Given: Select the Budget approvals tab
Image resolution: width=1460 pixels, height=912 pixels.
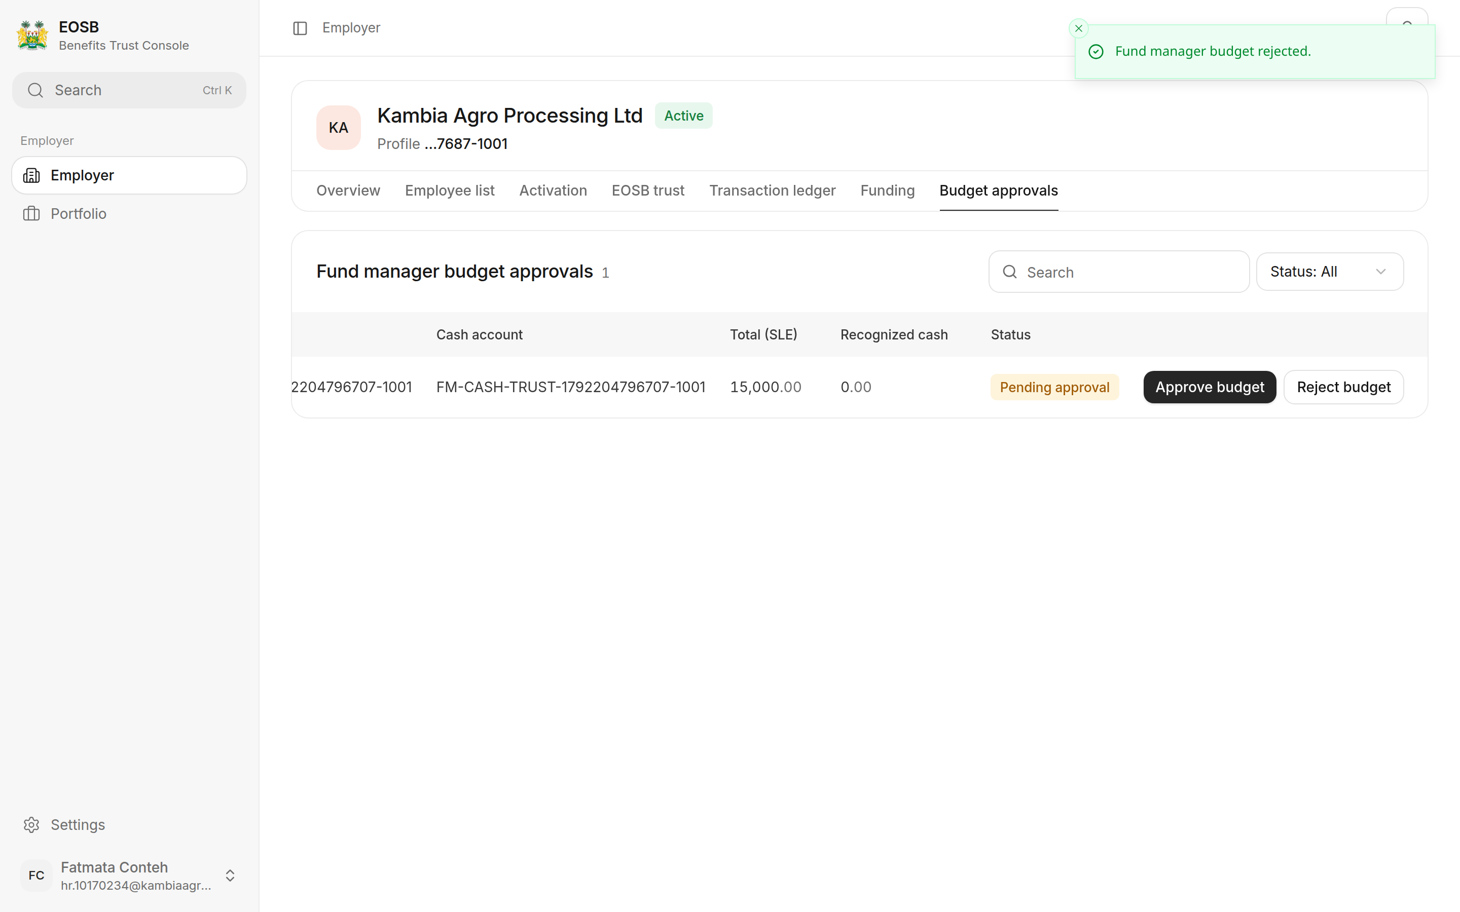Looking at the screenshot, I should coord(999,191).
